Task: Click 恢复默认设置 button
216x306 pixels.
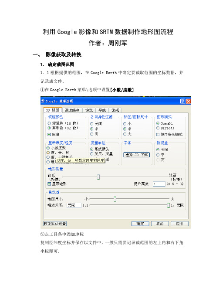Action: click(55, 224)
